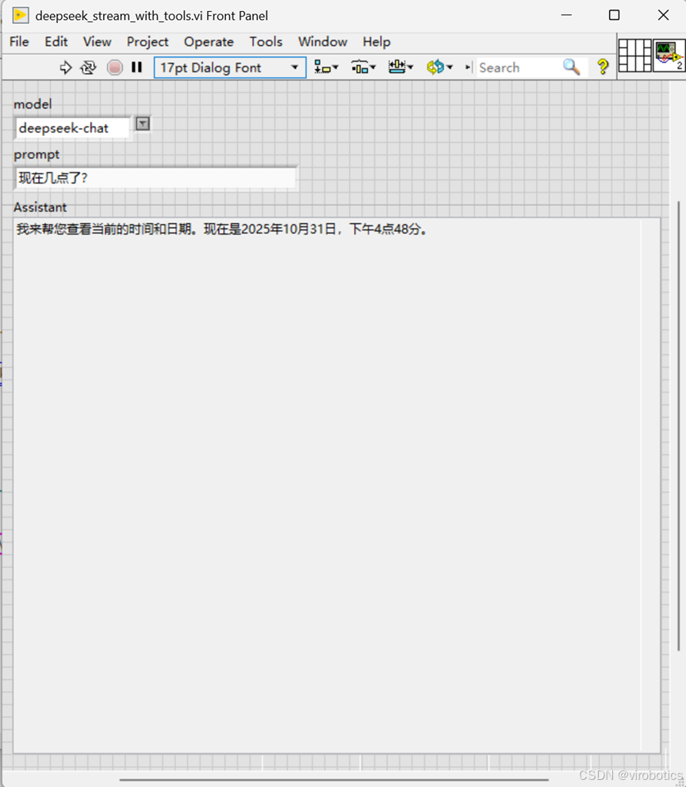Click the prompt text field

coord(156,178)
